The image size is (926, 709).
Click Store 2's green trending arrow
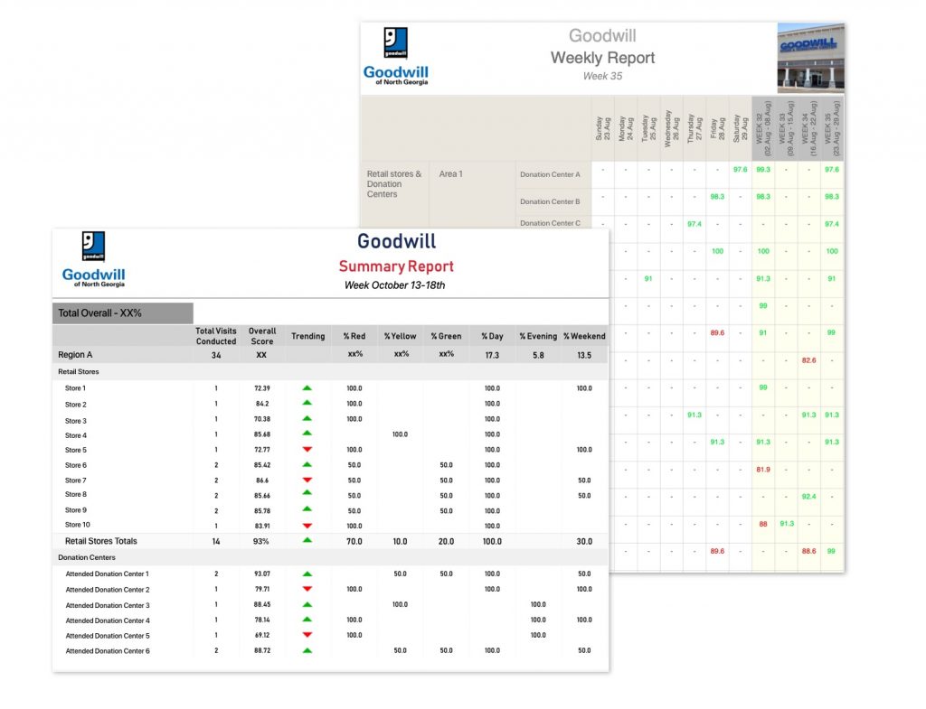tap(307, 404)
